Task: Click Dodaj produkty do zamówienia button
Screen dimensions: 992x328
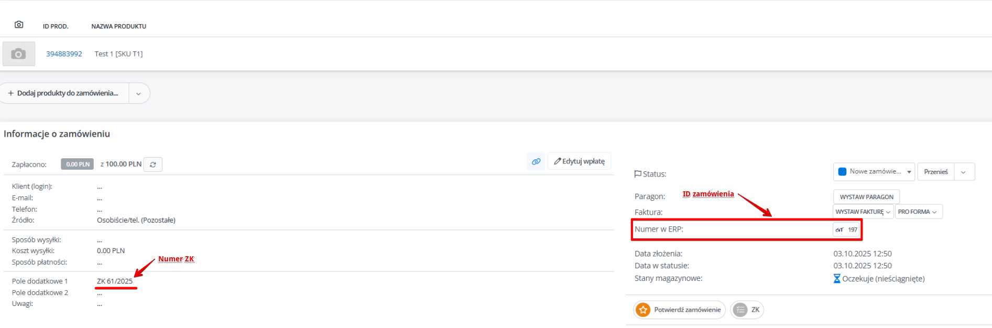Action: tap(64, 93)
